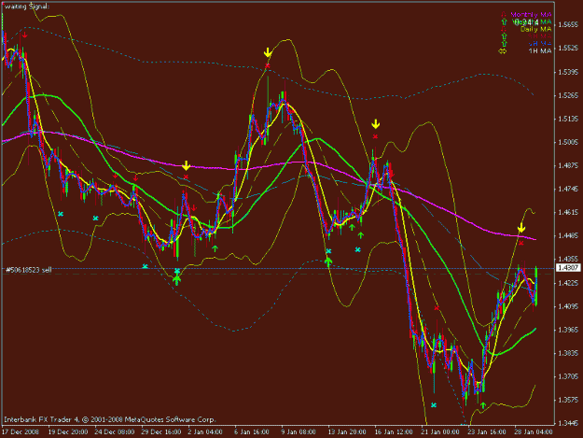Select the yellow sell arrow above 16 Jan candles

pyautogui.click(x=376, y=124)
